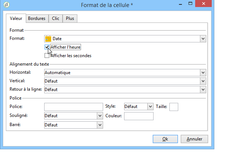
Task: Click the Police font input field
Action: [73, 107]
